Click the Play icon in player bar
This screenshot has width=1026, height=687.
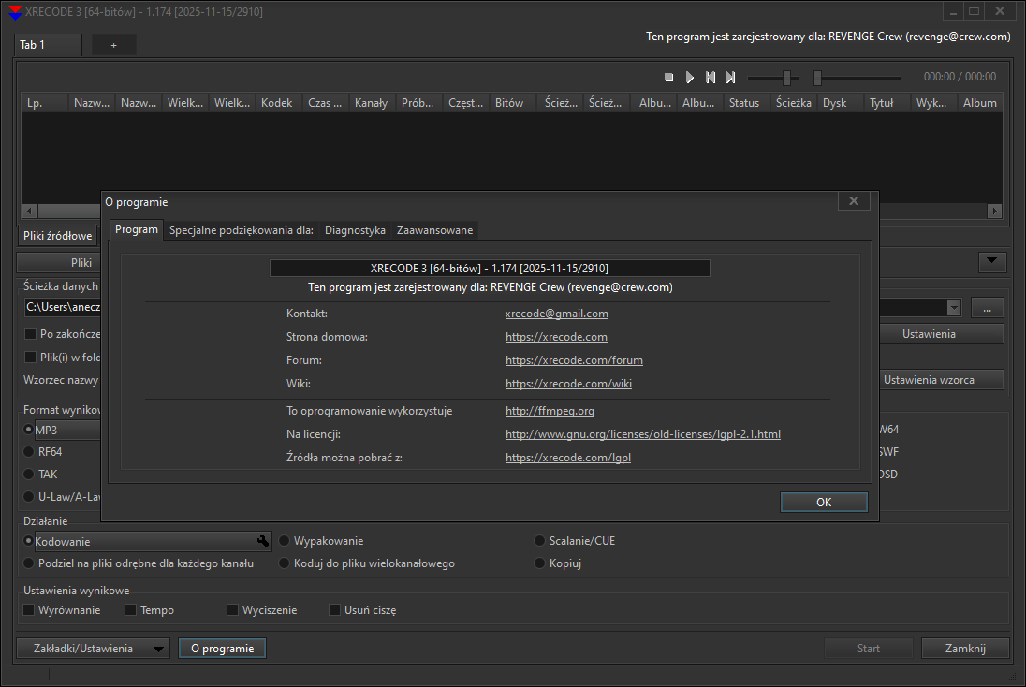click(690, 77)
